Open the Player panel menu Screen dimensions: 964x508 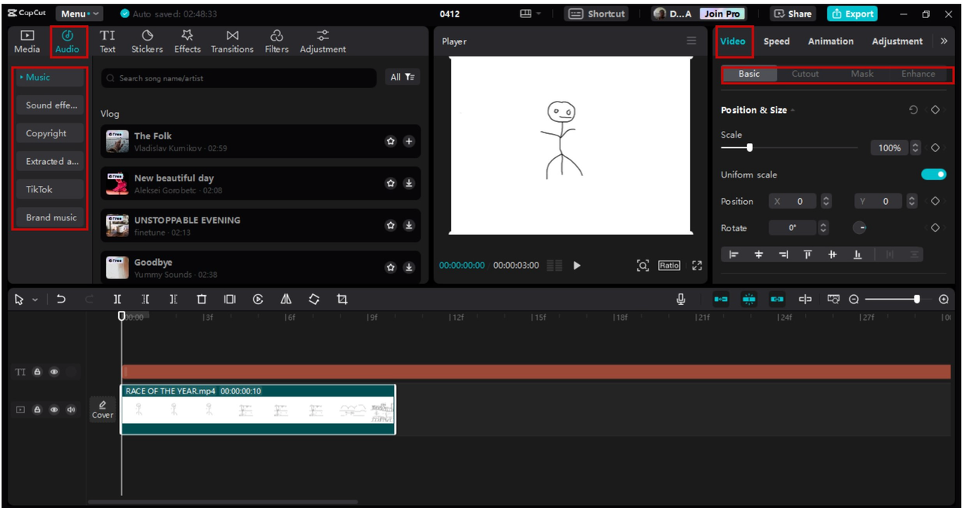tap(691, 41)
